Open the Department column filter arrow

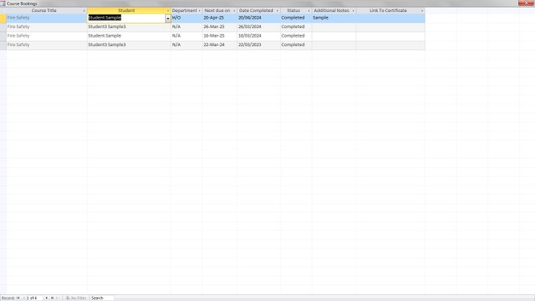pos(199,11)
